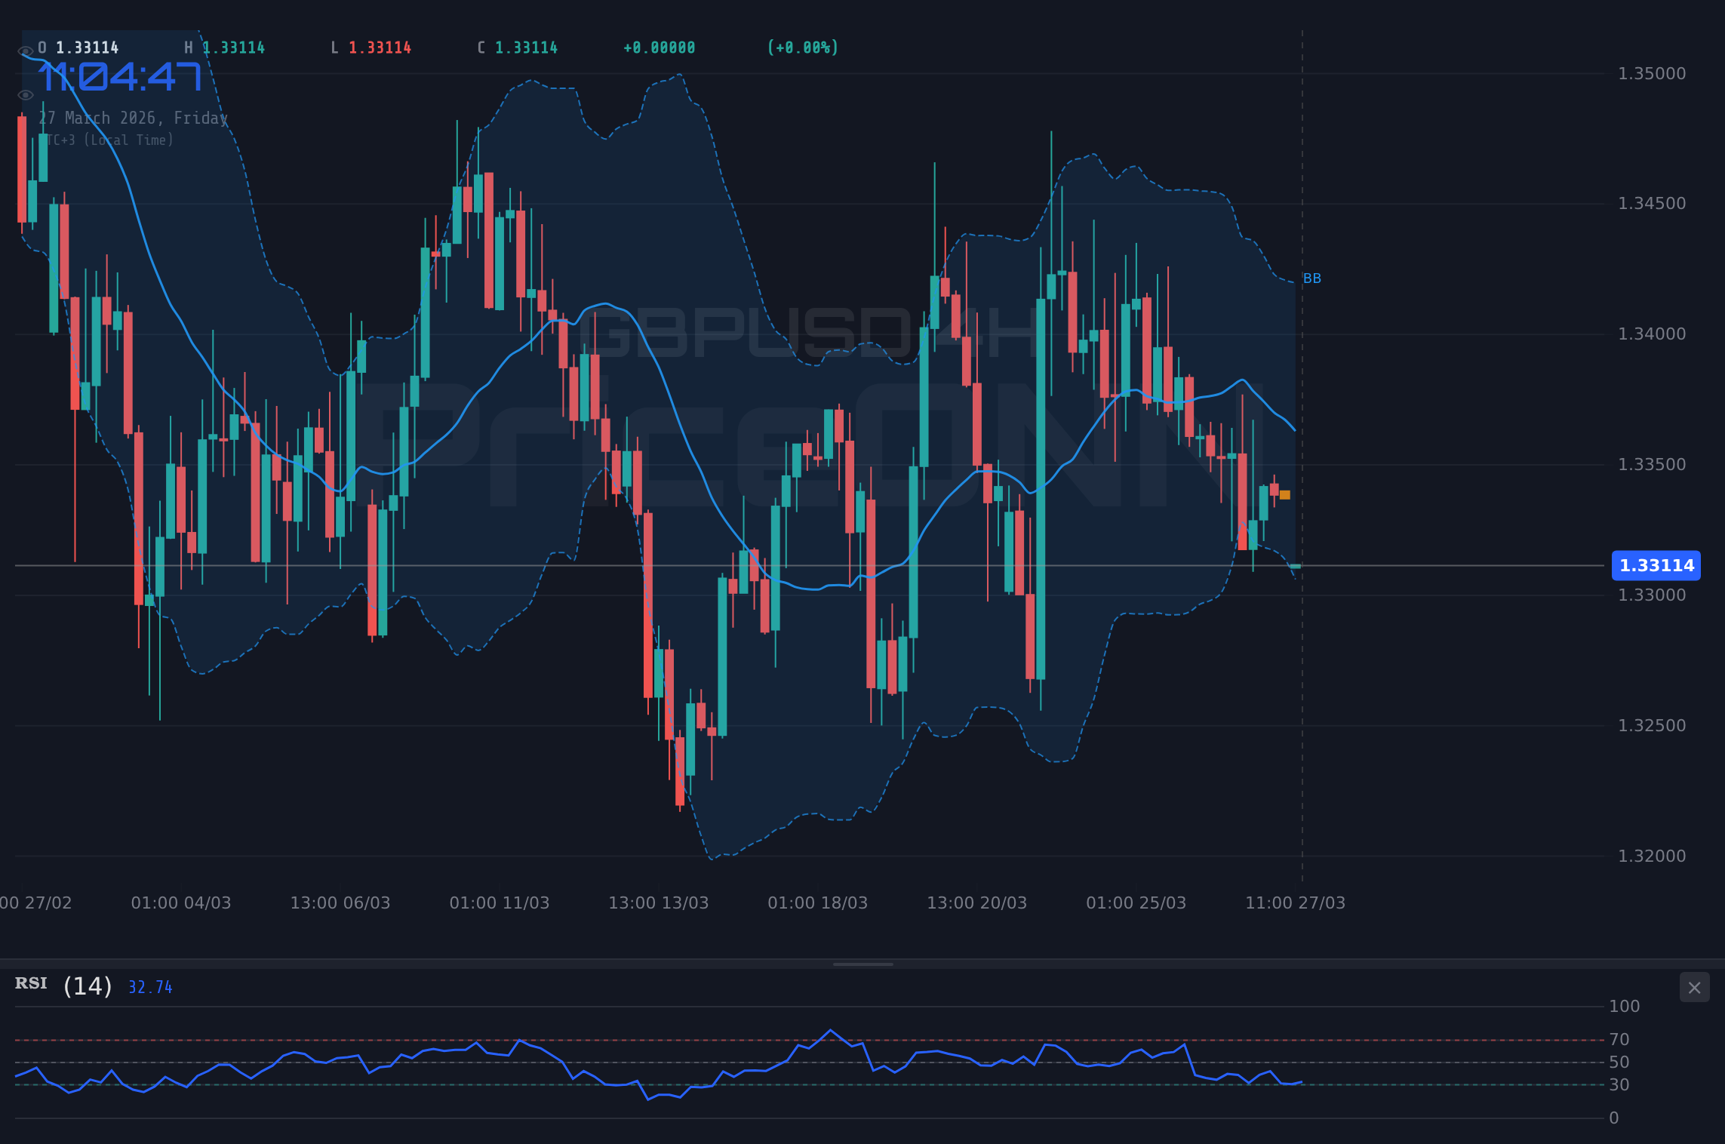Select the BB label on the chart

[1313, 278]
